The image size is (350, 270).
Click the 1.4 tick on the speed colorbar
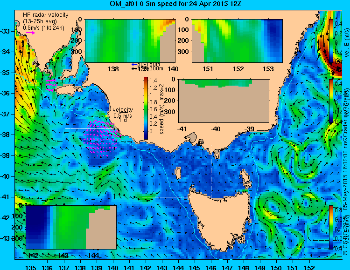[x=154, y=81]
